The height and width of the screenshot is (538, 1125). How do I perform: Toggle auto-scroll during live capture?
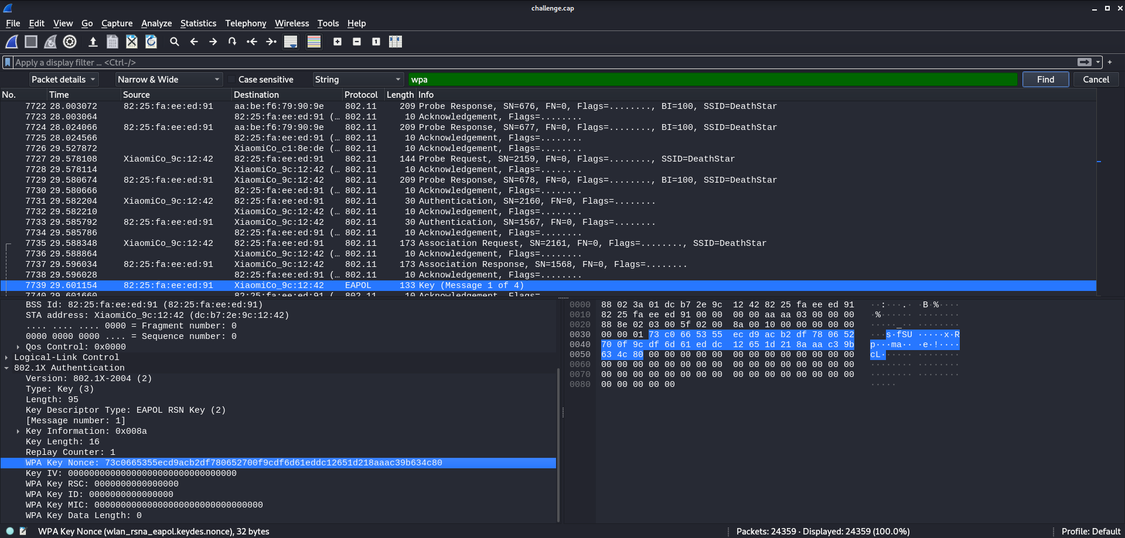[291, 42]
